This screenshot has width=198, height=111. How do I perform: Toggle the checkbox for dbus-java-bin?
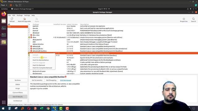(29, 40)
